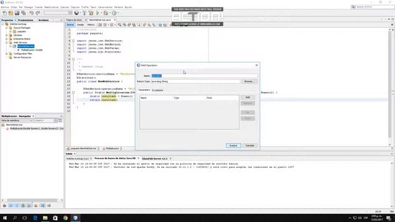Click the magnifier Find Selection icon in editor toolbar
The height and width of the screenshot is (222, 395).
[120, 25]
